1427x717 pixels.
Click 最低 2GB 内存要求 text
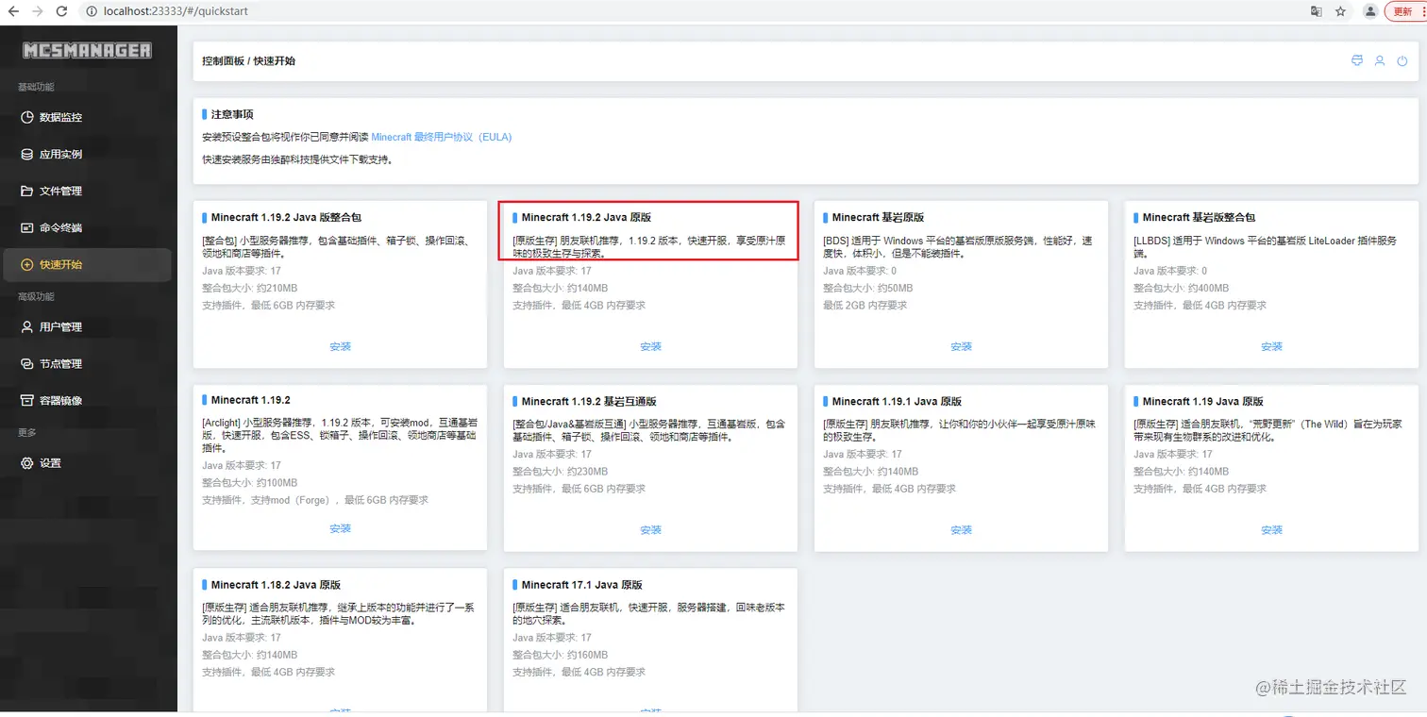point(865,306)
